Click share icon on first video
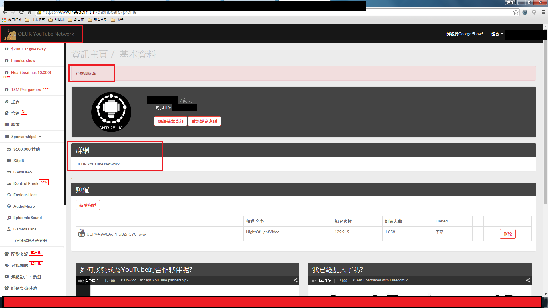The width and height of the screenshot is (548, 308). tap(296, 280)
